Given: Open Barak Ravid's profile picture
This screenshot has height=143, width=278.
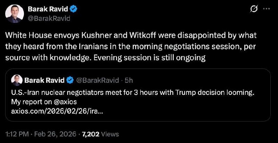Looking at the screenshot, I should 14,14.
